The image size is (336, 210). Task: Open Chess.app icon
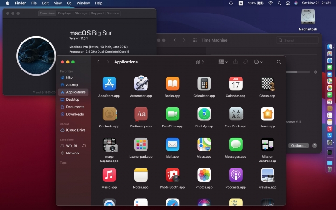pyautogui.click(x=267, y=84)
